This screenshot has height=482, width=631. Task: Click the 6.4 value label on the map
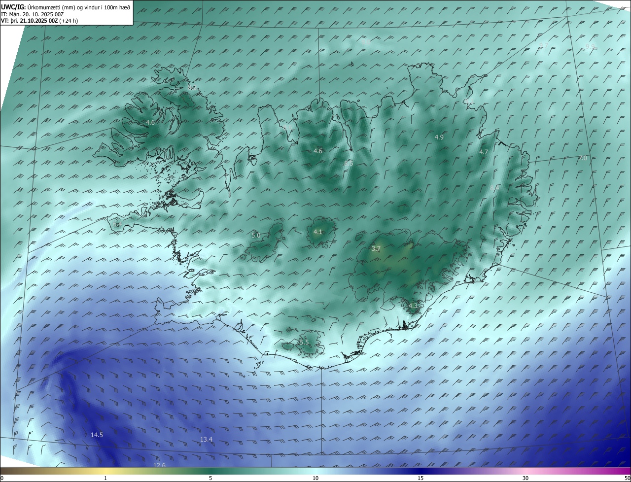point(117,224)
